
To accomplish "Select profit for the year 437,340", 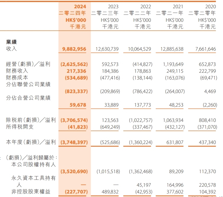I will point(207,142).
